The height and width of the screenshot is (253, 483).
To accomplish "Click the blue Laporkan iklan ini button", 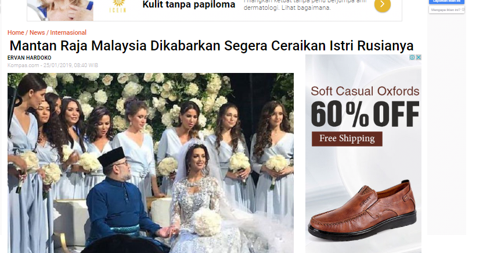I will (x=446, y=2).
